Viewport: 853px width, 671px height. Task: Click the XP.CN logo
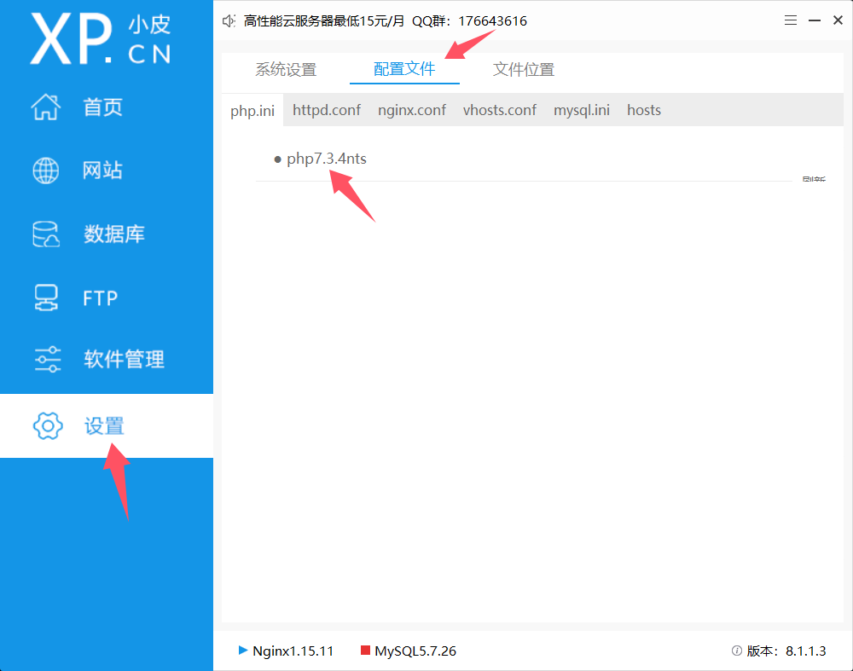pos(101,38)
